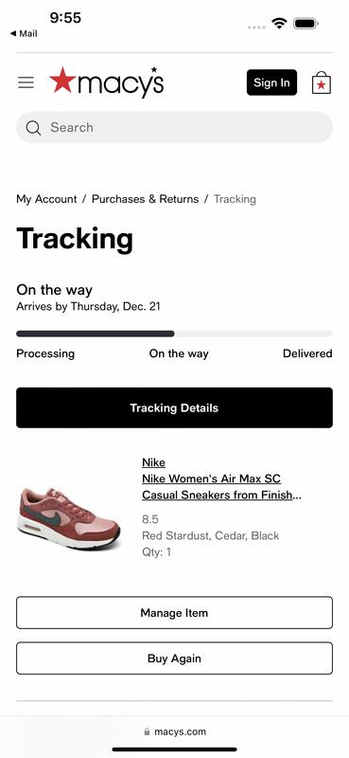The image size is (349, 758).
Task: Open Purchases & Returns breadcrumb link
Action: point(146,199)
